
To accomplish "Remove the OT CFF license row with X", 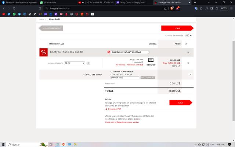I will pyautogui.click(x=188, y=63).
